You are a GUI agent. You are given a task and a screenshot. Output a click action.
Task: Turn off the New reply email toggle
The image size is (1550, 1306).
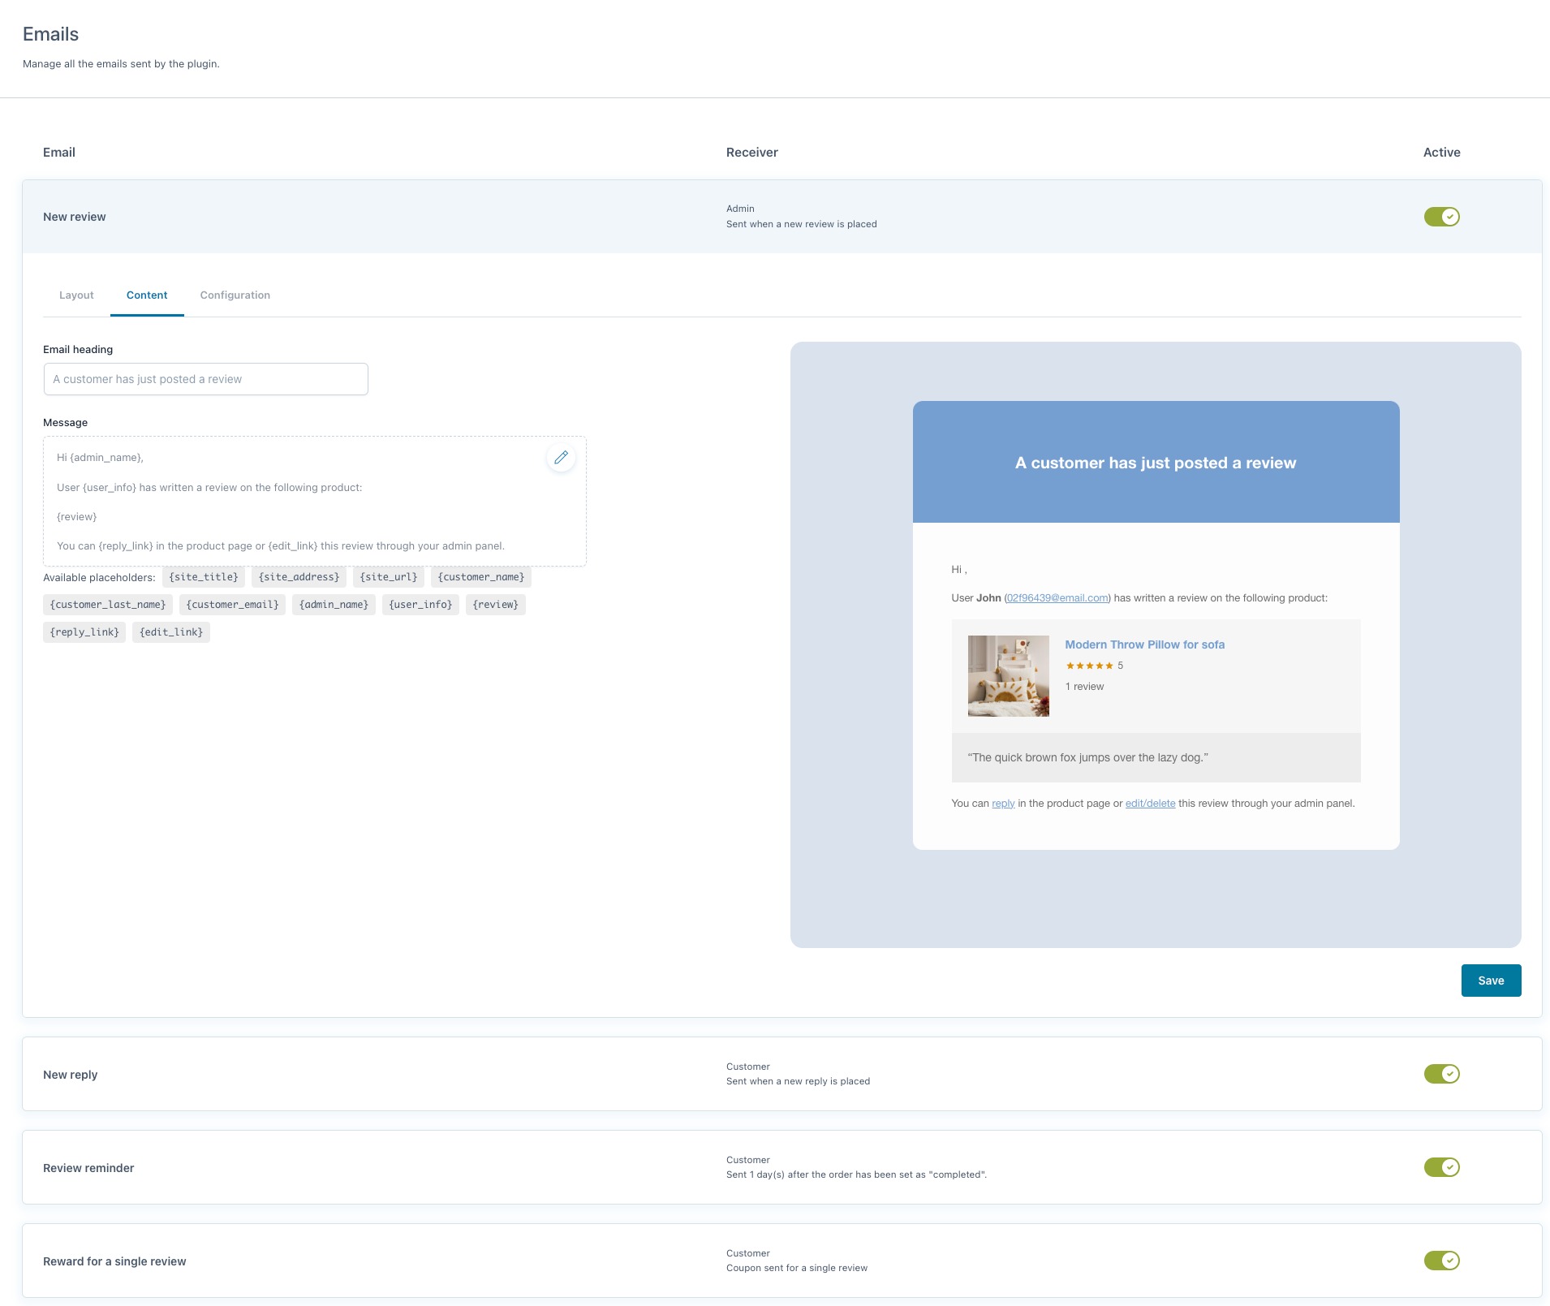(1441, 1074)
